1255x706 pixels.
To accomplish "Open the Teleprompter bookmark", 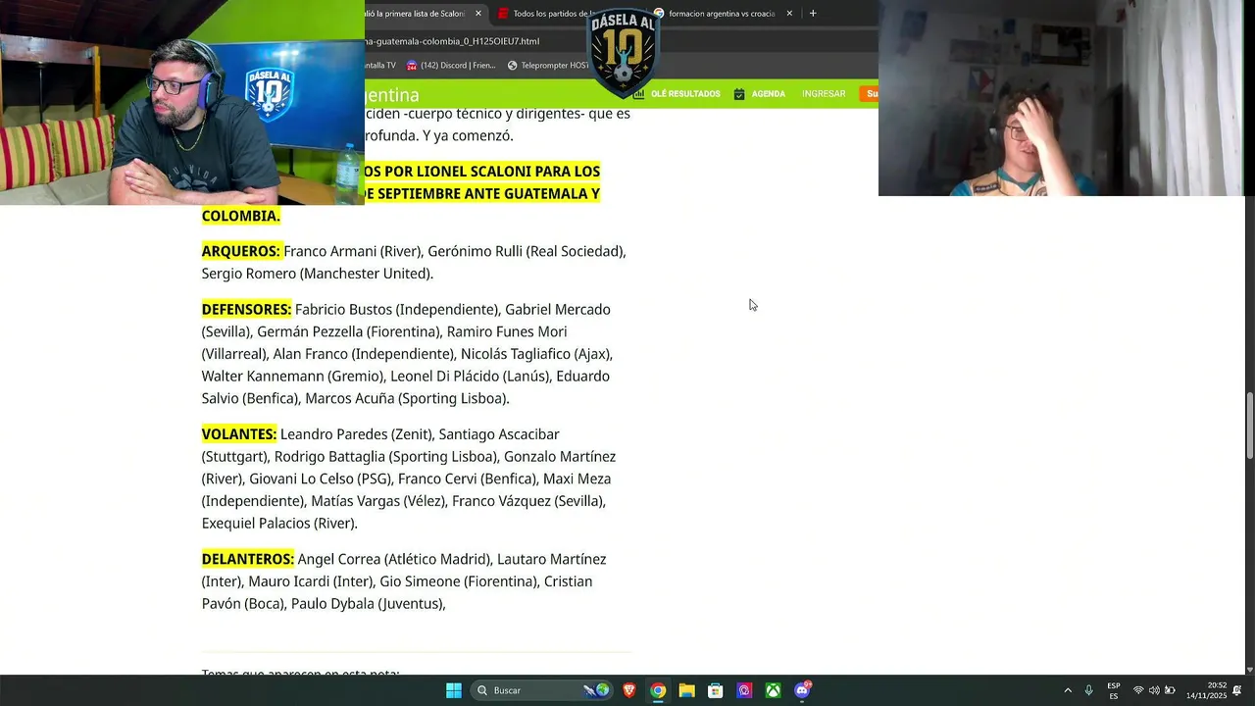I will pos(547,66).
